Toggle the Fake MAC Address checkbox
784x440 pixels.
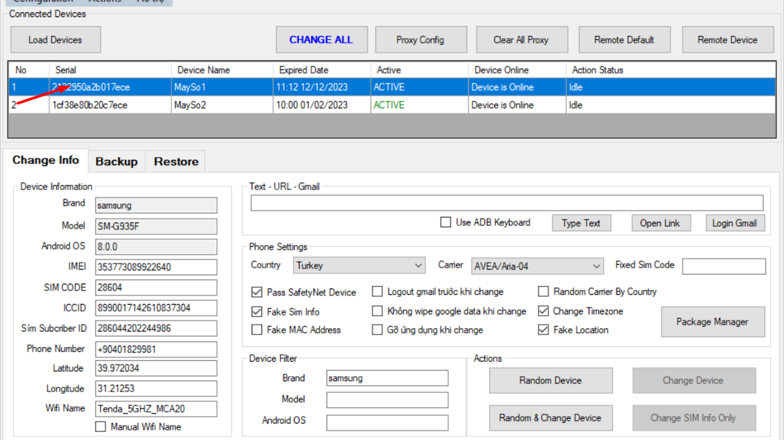click(257, 330)
